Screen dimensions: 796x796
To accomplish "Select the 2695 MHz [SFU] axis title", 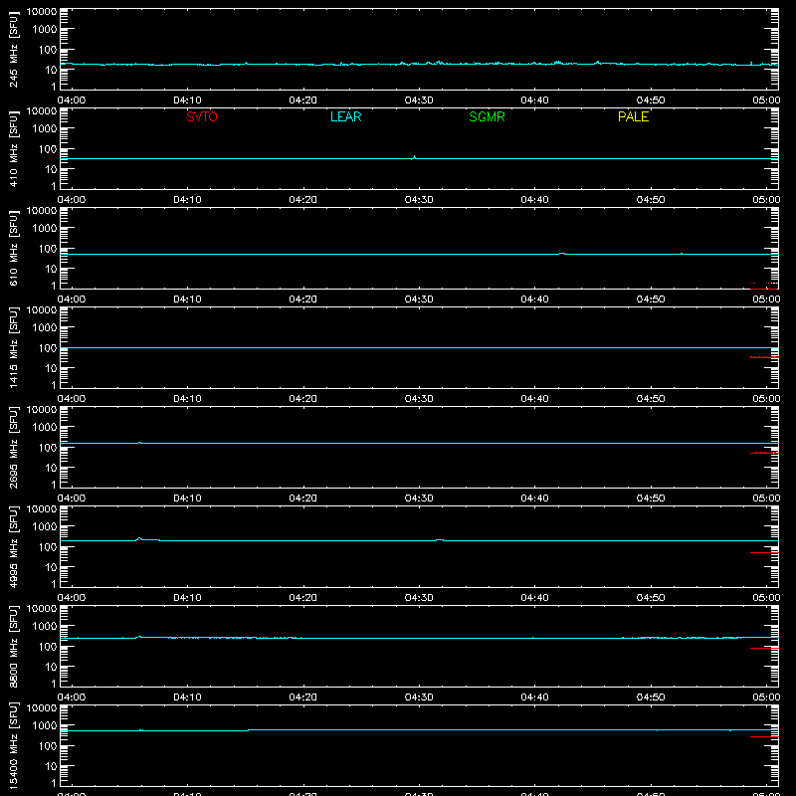I will tap(13, 447).
